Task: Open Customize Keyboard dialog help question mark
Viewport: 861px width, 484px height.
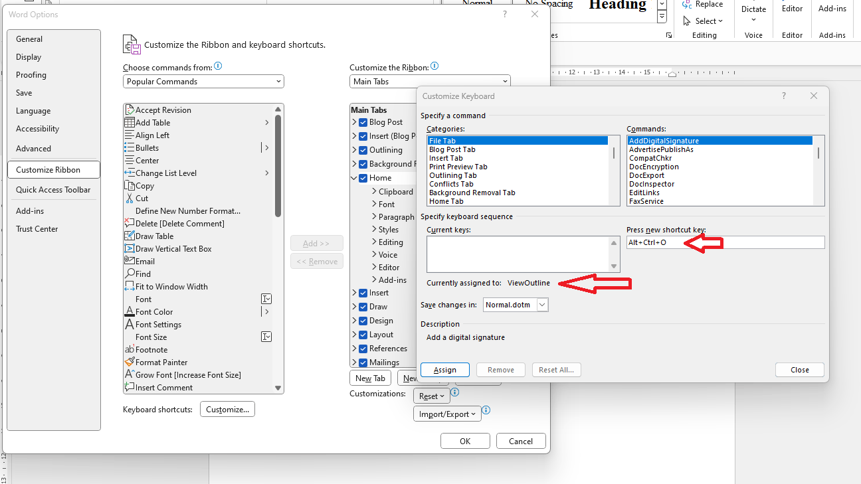Action: [784, 96]
